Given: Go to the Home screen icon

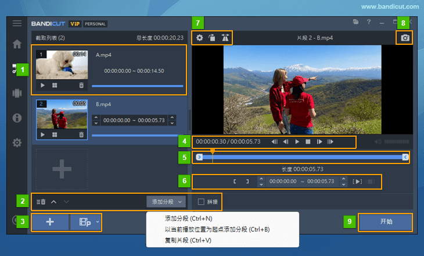Looking at the screenshot, I should [x=17, y=44].
